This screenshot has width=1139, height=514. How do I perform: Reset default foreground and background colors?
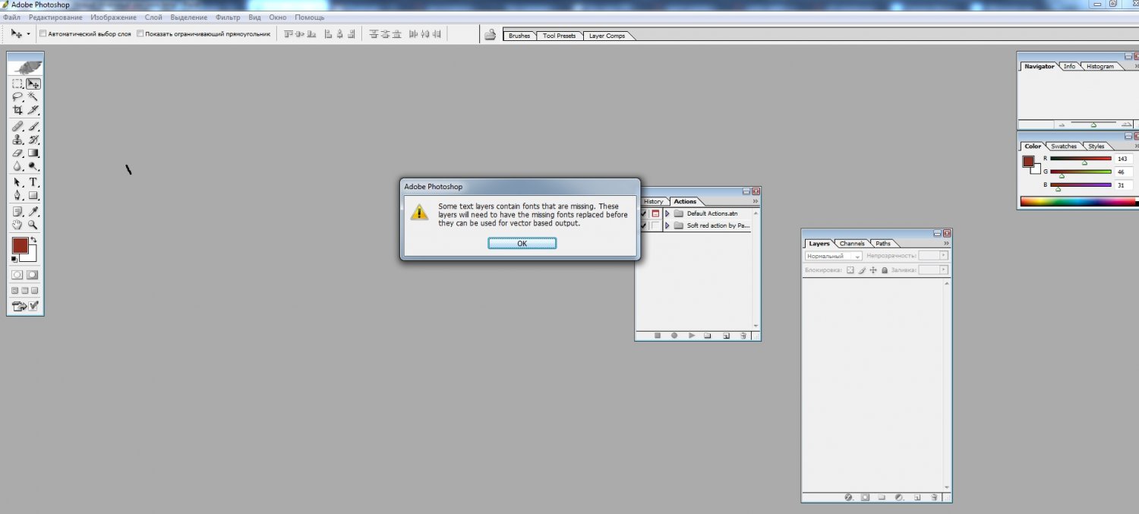click(x=14, y=260)
